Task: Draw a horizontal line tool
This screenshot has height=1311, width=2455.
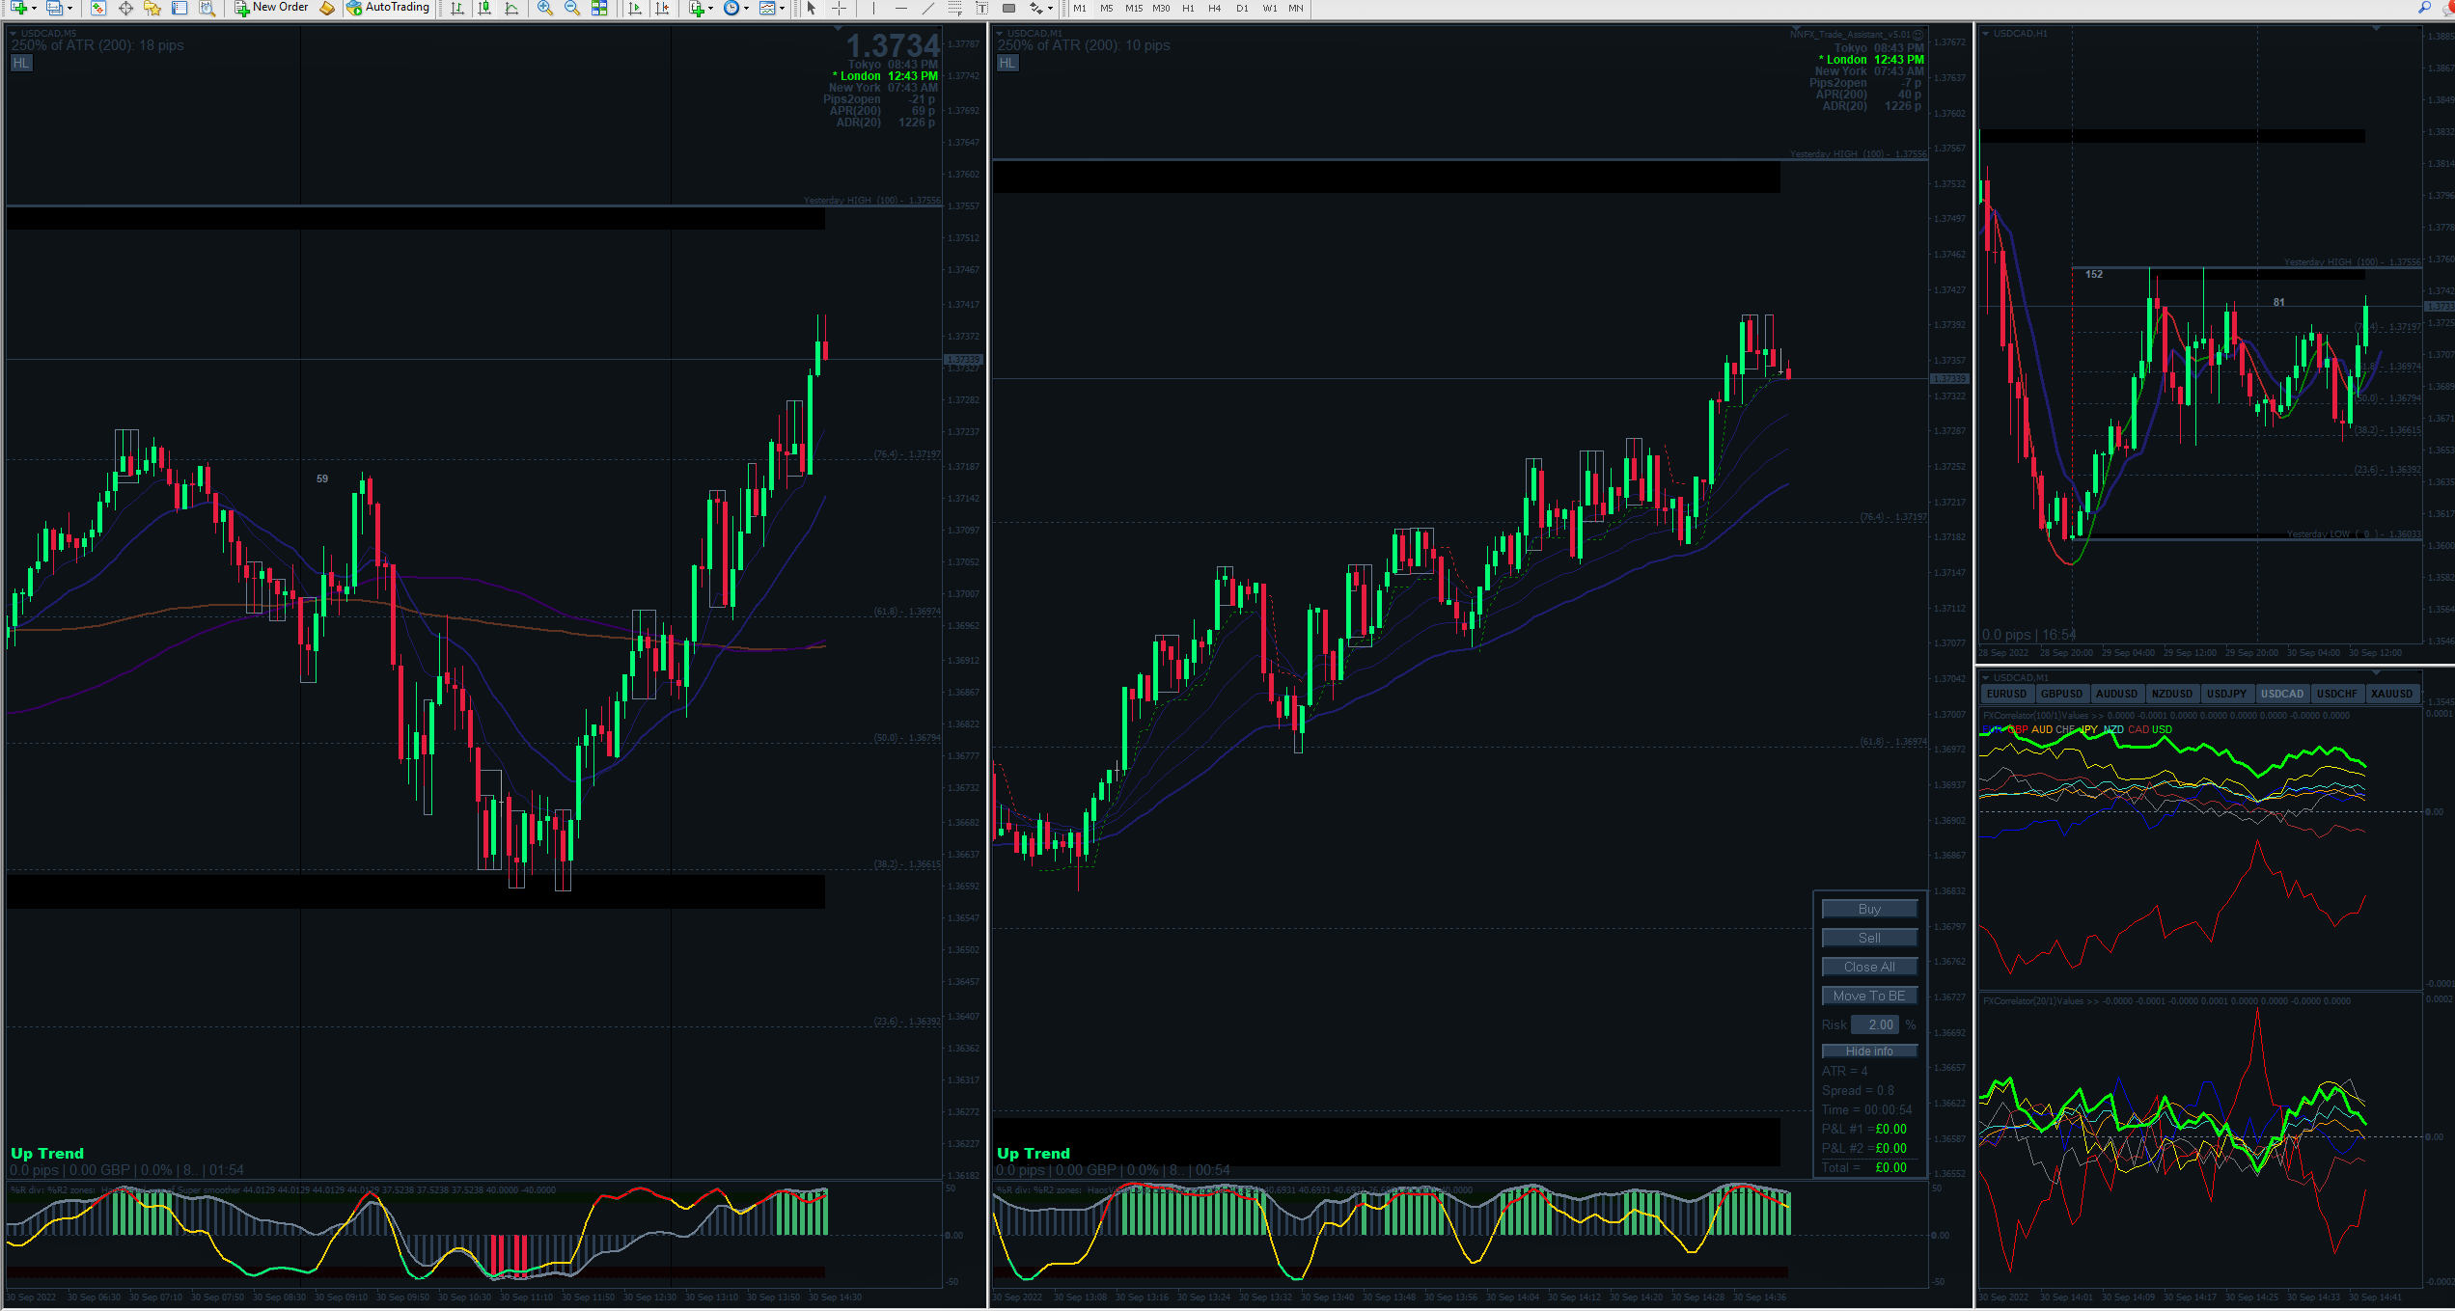Action: click(x=900, y=8)
